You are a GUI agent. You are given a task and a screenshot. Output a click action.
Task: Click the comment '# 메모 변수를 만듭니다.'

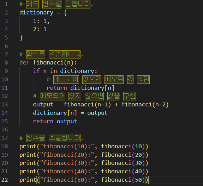tap(56, 4)
